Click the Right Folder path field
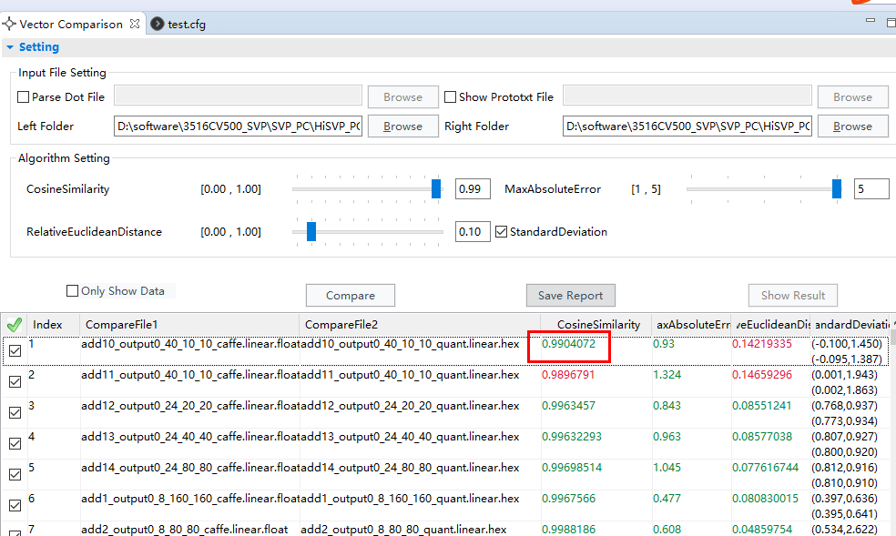 tap(687, 126)
